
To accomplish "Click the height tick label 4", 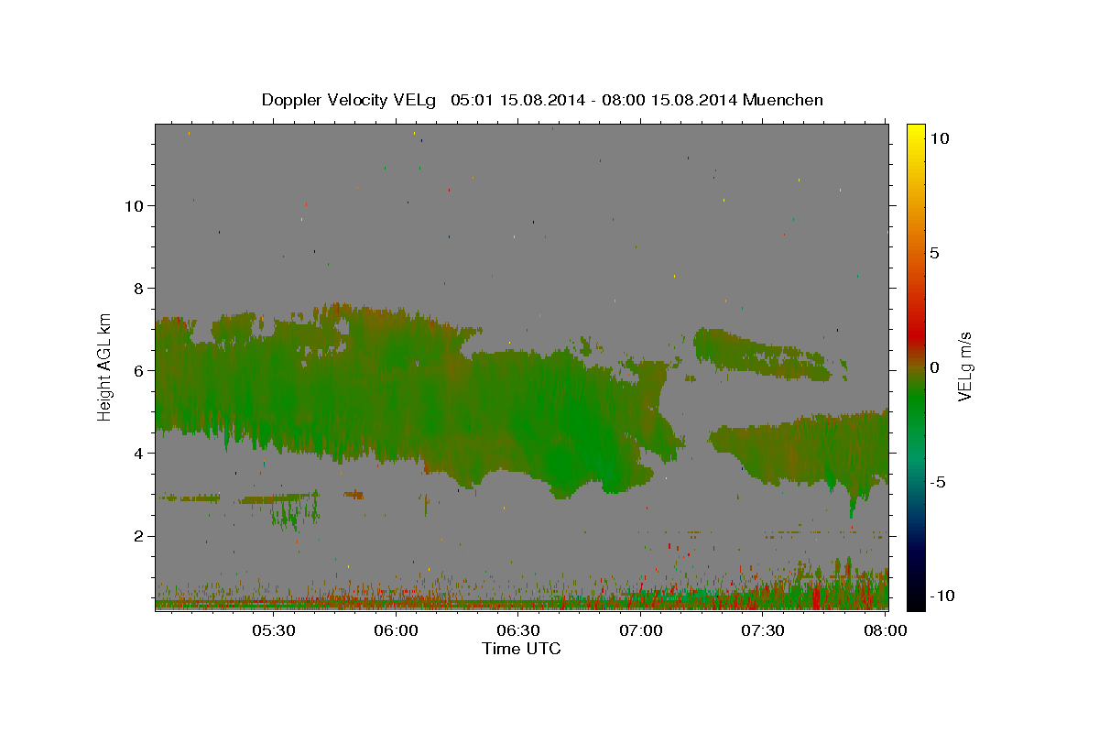I will 137,453.
